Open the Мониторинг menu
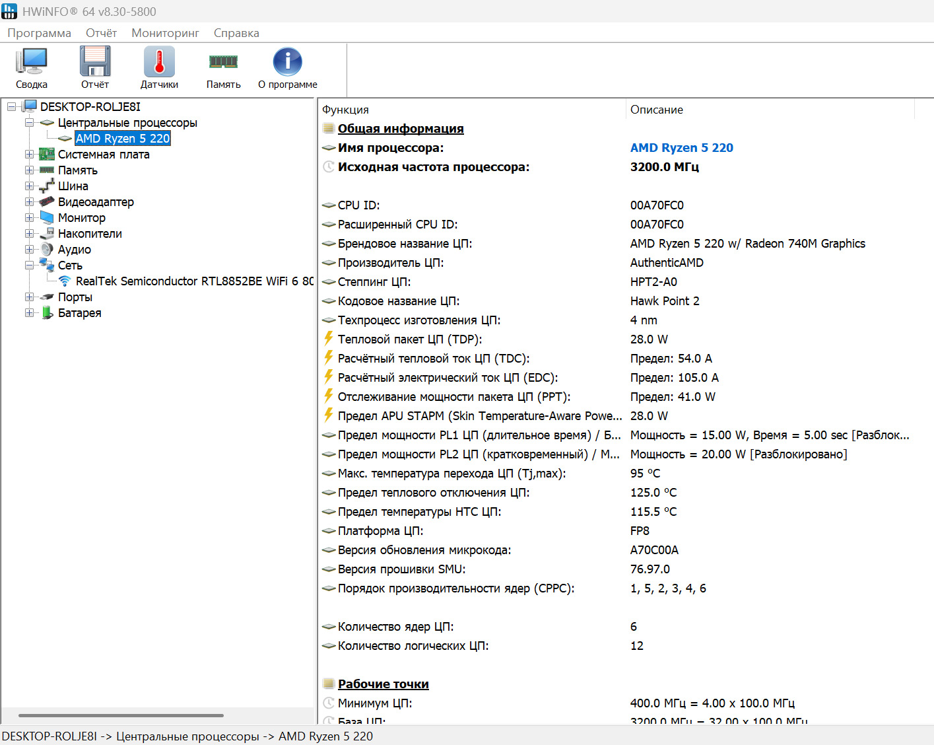The width and height of the screenshot is (934, 745). tap(165, 33)
